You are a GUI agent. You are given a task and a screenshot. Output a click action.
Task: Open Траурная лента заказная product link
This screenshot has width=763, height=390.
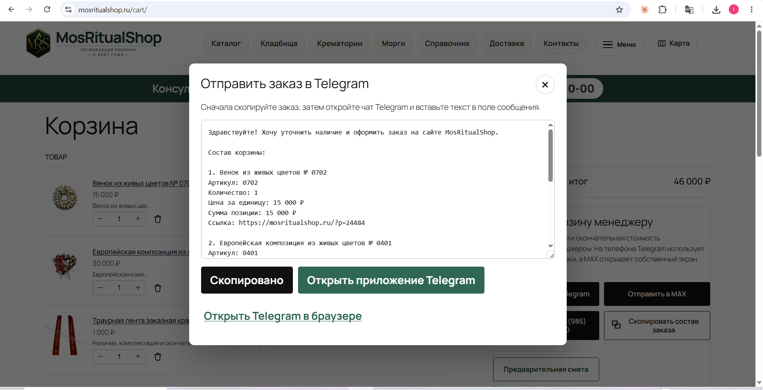[x=141, y=321]
